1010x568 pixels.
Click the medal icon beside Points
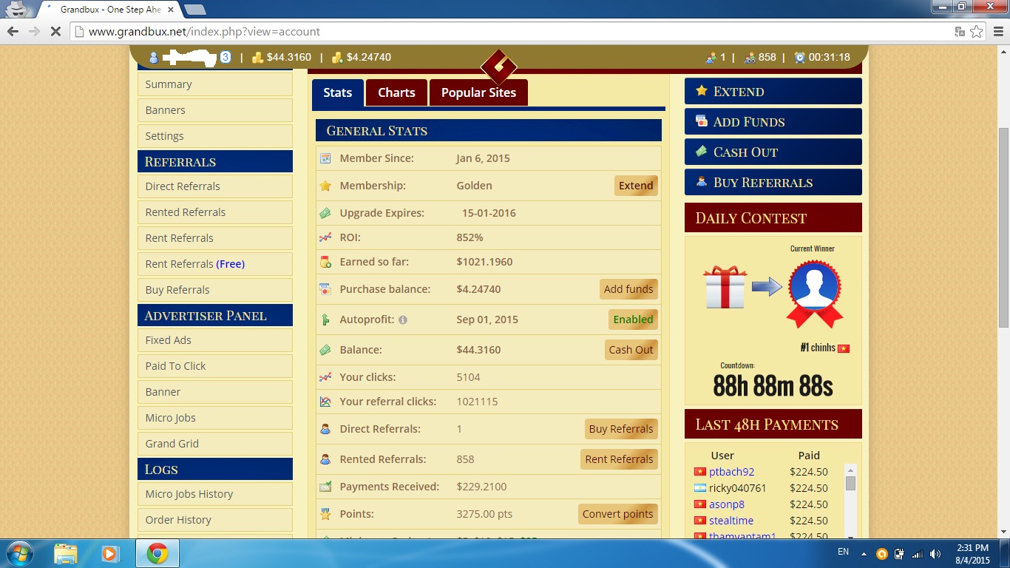[x=325, y=514]
